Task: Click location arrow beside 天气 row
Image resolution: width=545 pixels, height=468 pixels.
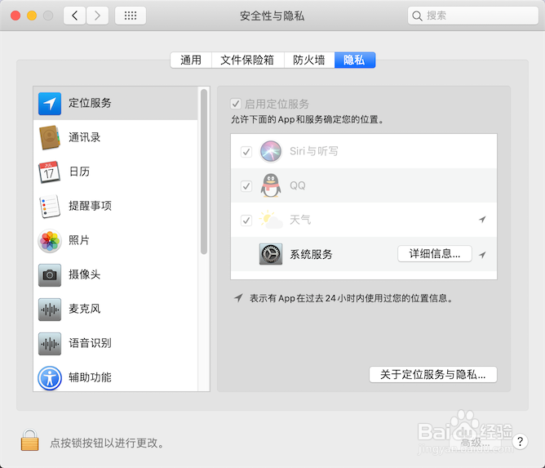Action: (482, 220)
